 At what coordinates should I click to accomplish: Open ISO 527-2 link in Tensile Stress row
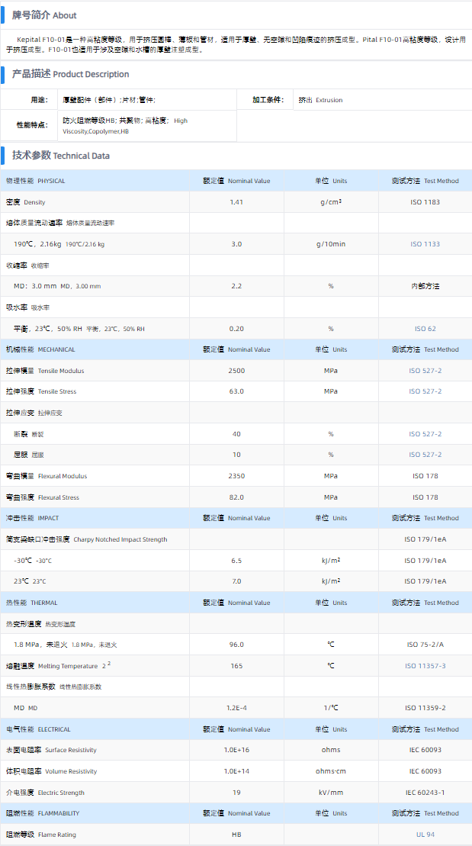point(425,391)
